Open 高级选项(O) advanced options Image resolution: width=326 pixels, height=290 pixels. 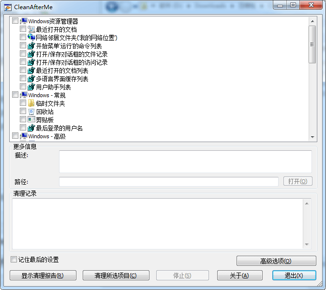[x=276, y=261]
